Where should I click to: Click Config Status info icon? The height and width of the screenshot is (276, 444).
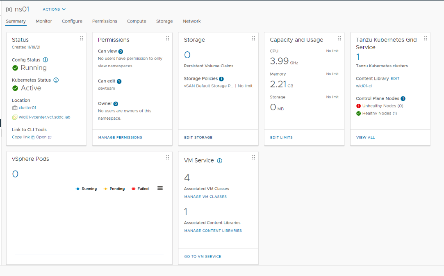[46, 60]
